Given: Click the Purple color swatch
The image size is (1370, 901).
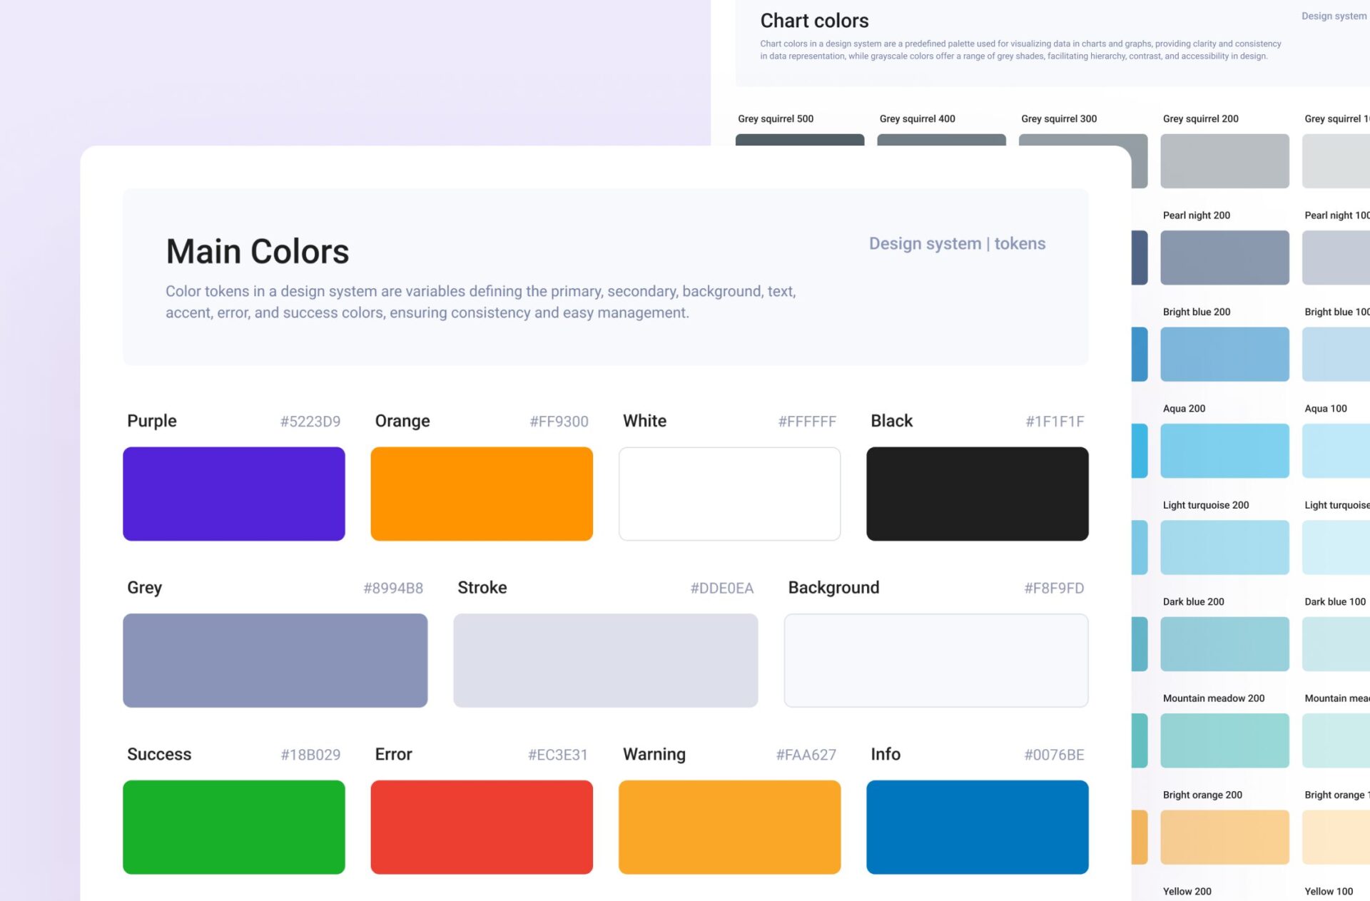Looking at the screenshot, I should pos(233,494).
